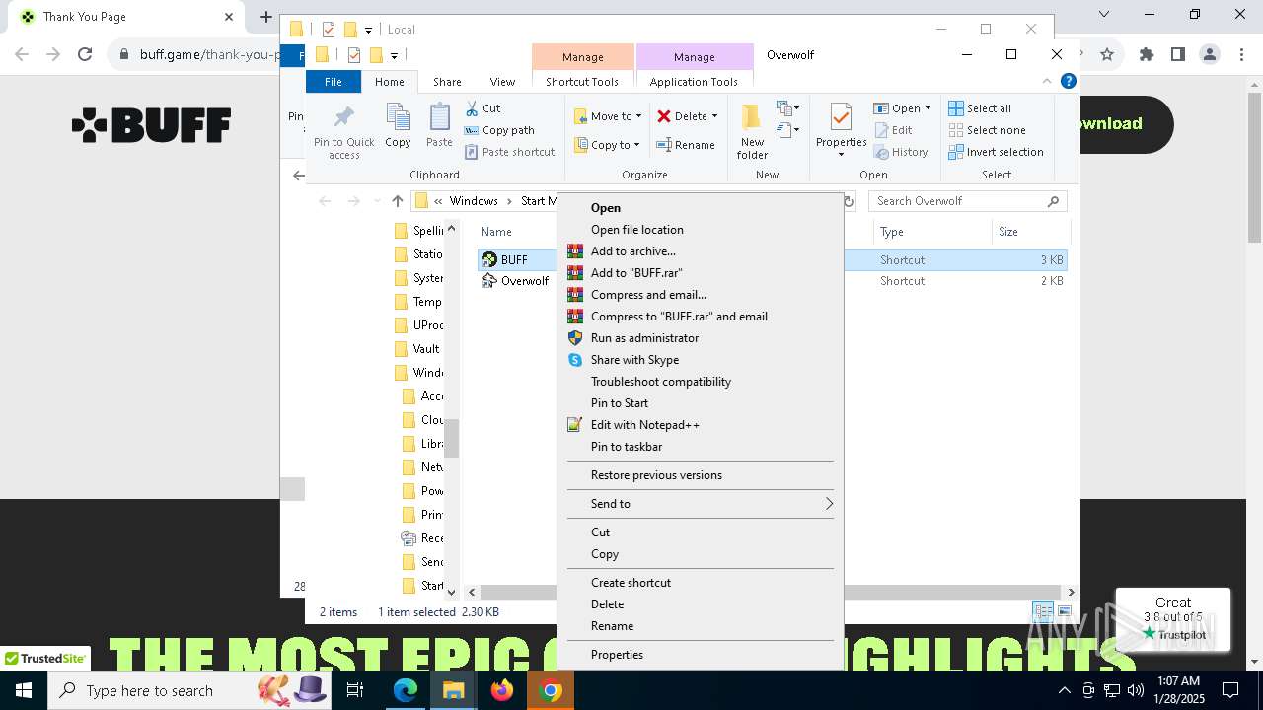Open the Move to dropdown
The width and height of the screenshot is (1263, 710).
click(608, 116)
